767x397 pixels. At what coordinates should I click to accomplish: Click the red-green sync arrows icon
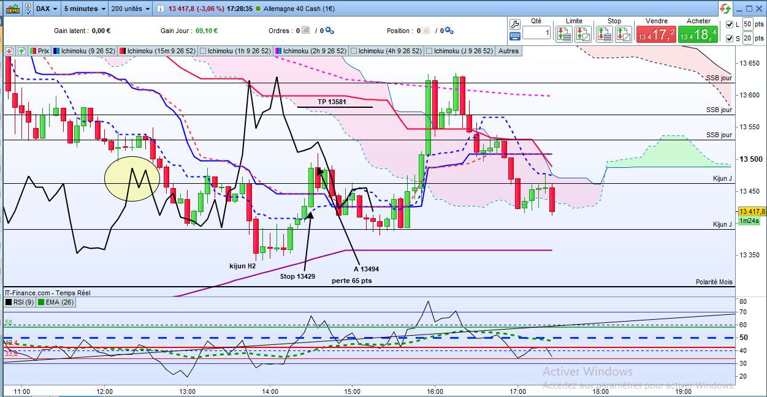725,9
